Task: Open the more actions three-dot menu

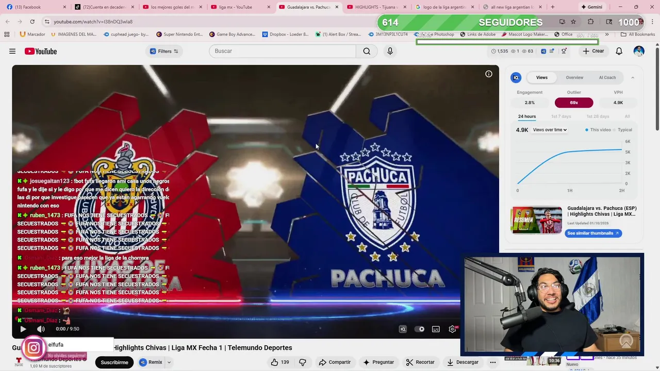Action: pos(493,362)
